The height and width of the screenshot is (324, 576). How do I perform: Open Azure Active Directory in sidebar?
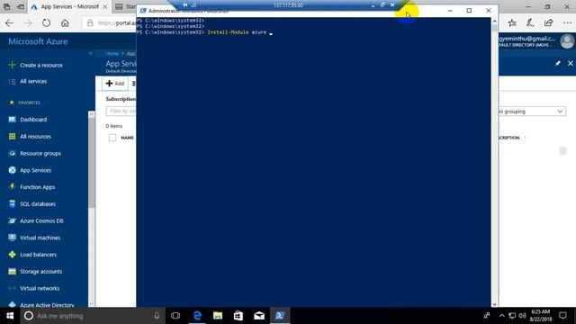47,304
